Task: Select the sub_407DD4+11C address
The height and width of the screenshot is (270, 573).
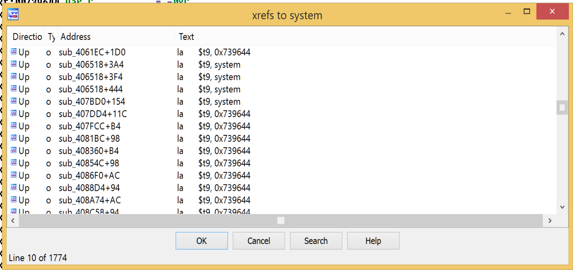Action: [93, 114]
